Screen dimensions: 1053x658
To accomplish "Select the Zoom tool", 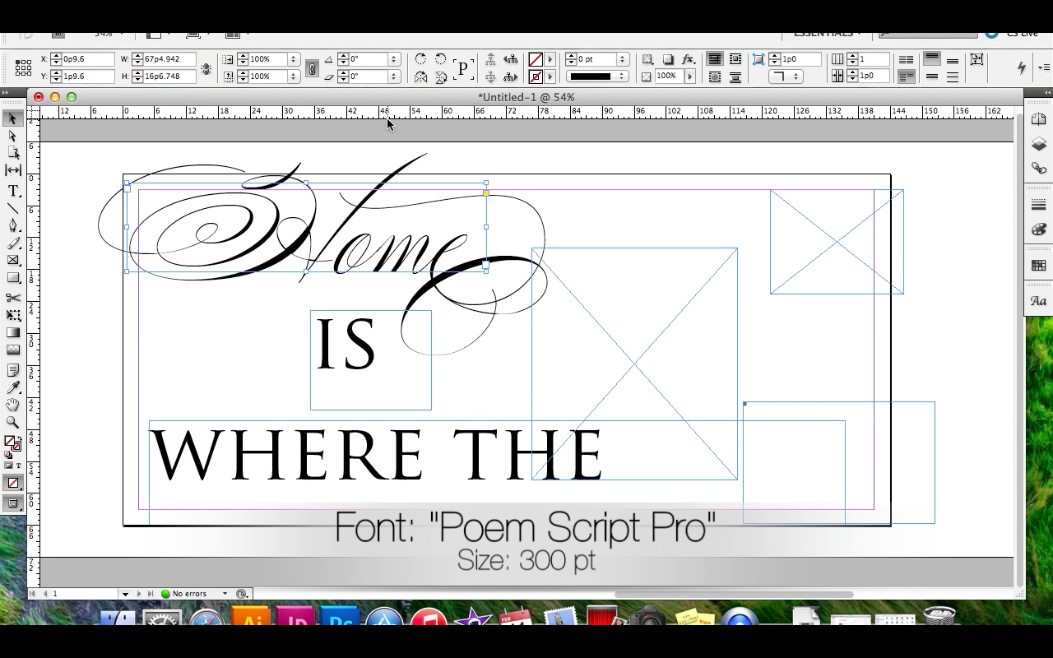I will (x=13, y=423).
